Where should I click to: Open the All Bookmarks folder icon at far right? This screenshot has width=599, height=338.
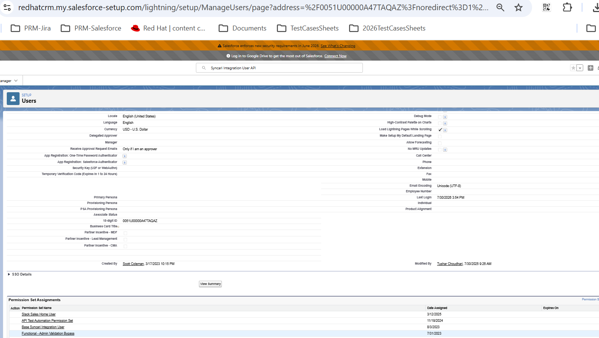(x=591, y=28)
